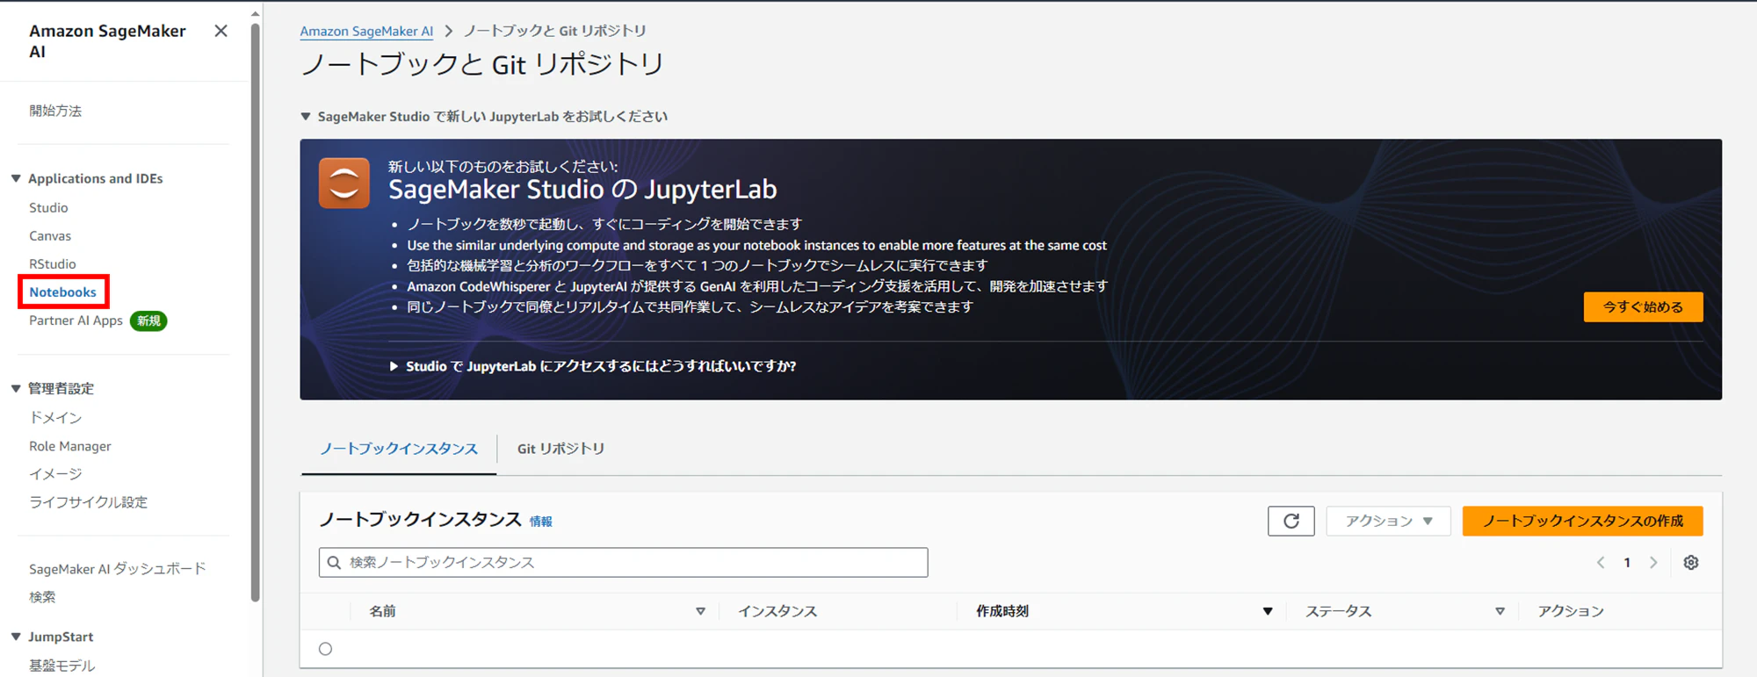The width and height of the screenshot is (1757, 677).
Task: Open イメージ in the sidebar
Action: pos(55,474)
